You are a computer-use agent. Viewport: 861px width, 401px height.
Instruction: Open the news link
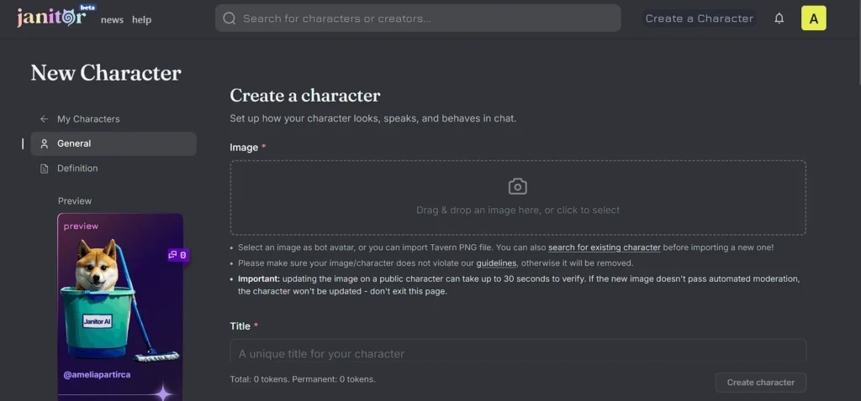coord(112,20)
